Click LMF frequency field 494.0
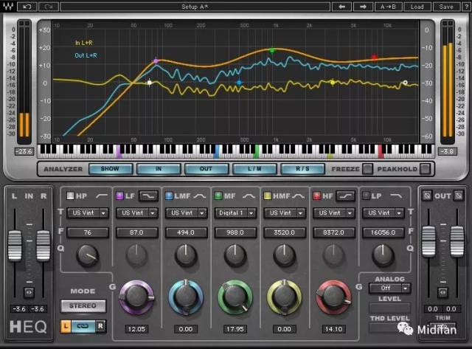Screen dimensions: 472x349 tap(186, 232)
